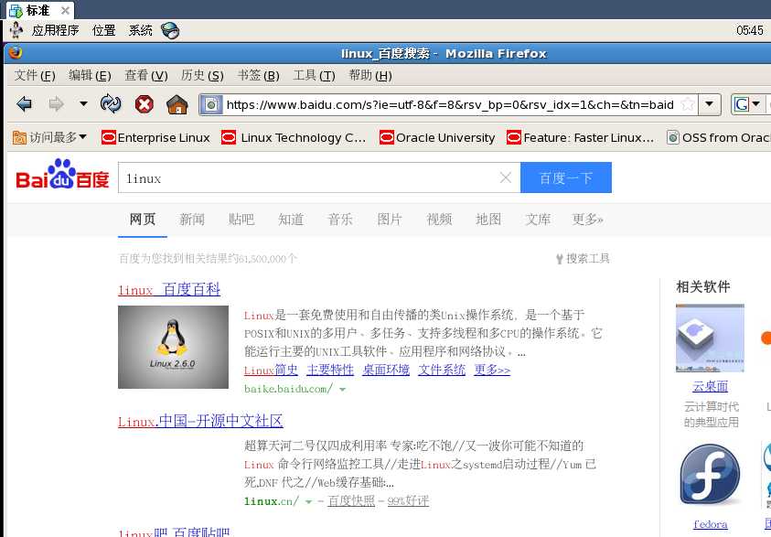Click the 百度一下 search button
Image resolution: width=771 pixels, height=537 pixels.
[x=566, y=177]
